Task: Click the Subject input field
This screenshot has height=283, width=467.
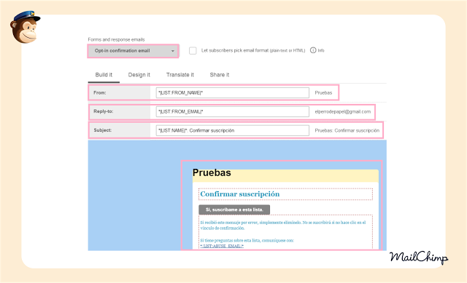Action: pos(233,130)
